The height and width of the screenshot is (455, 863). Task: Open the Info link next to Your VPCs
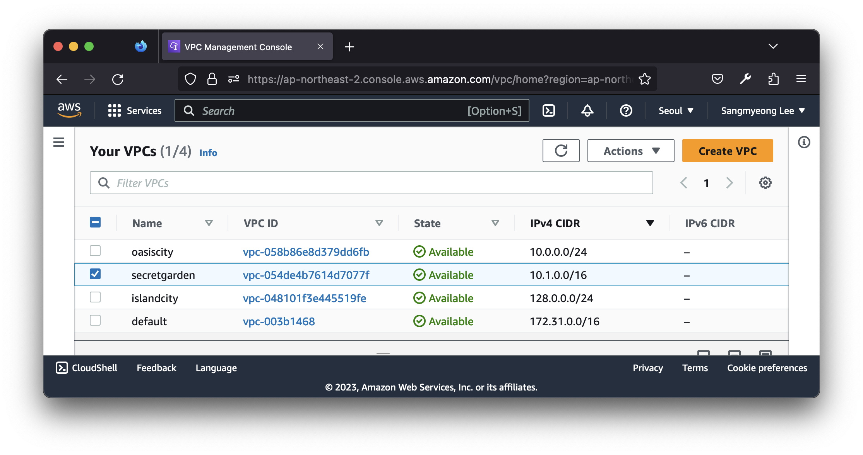coord(208,153)
